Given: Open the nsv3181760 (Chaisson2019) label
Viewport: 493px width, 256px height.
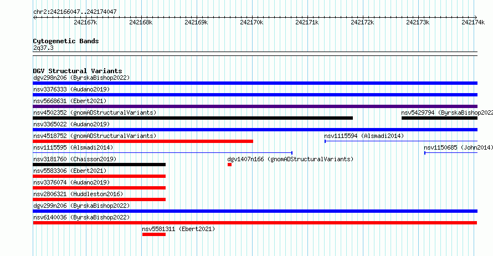Looking at the screenshot, I should click(75, 159).
